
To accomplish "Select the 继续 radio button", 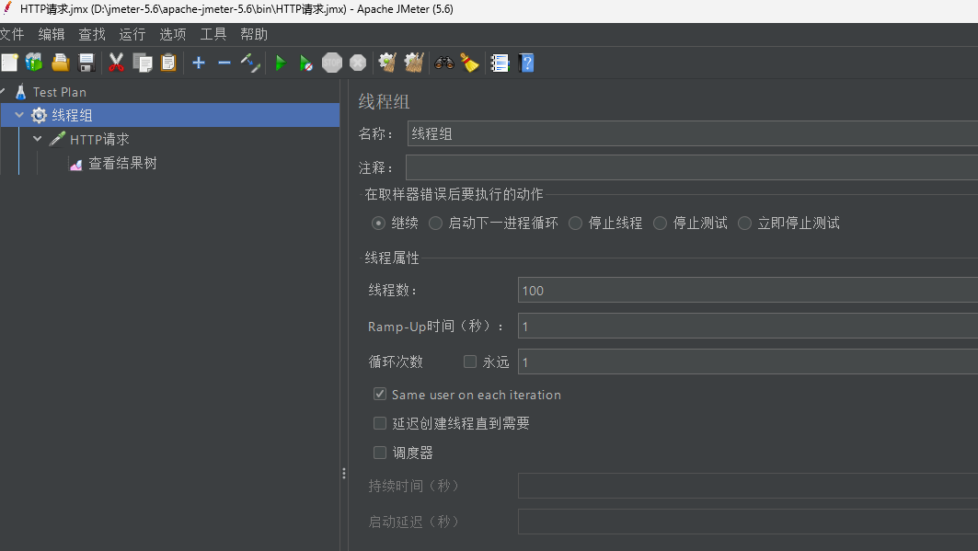I will click(378, 224).
